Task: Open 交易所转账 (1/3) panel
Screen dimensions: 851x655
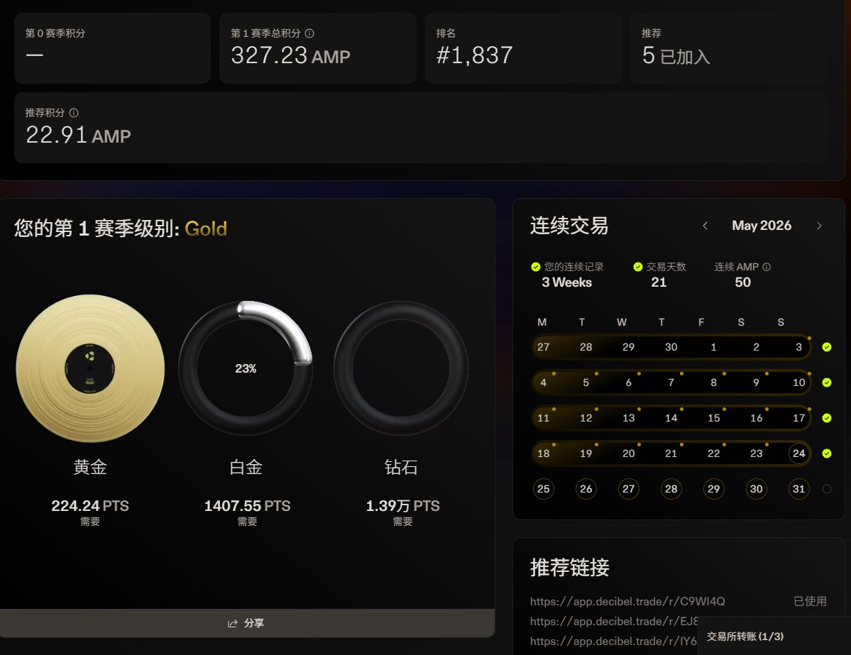Action: (x=774, y=636)
